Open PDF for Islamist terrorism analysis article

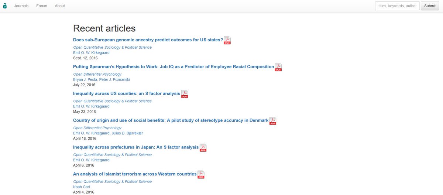(x=201, y=174)
